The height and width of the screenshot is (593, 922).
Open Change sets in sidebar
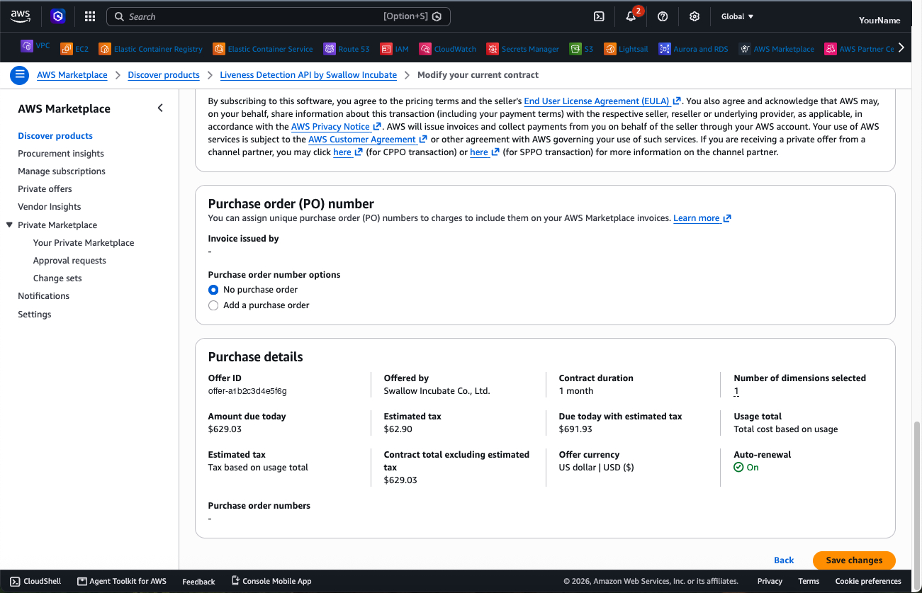click(57, 278)
